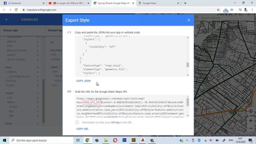Bookmark this page with the star icon
256x144 pixels.
point(218,10)
